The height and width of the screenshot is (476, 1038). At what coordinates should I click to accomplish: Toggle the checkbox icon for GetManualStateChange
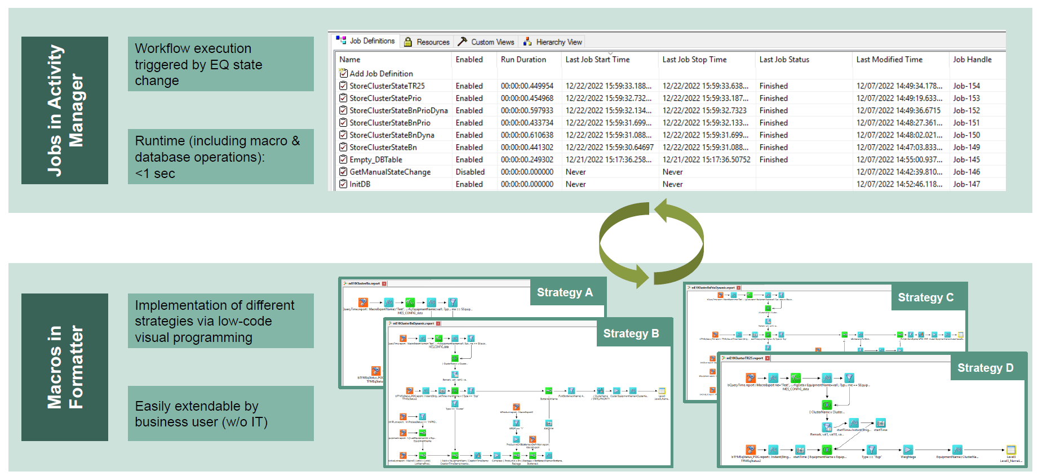[343, 172]
